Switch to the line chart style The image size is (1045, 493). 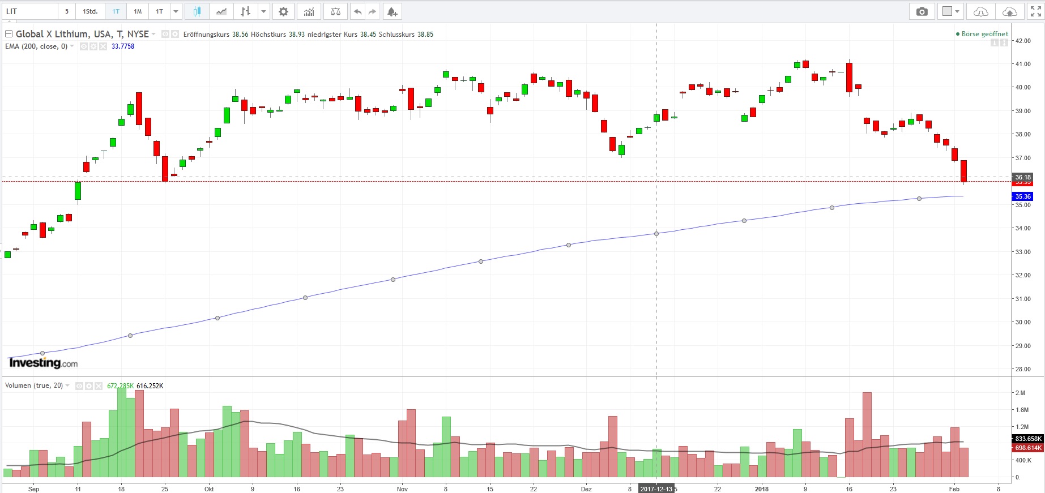(x=221, y=11)
